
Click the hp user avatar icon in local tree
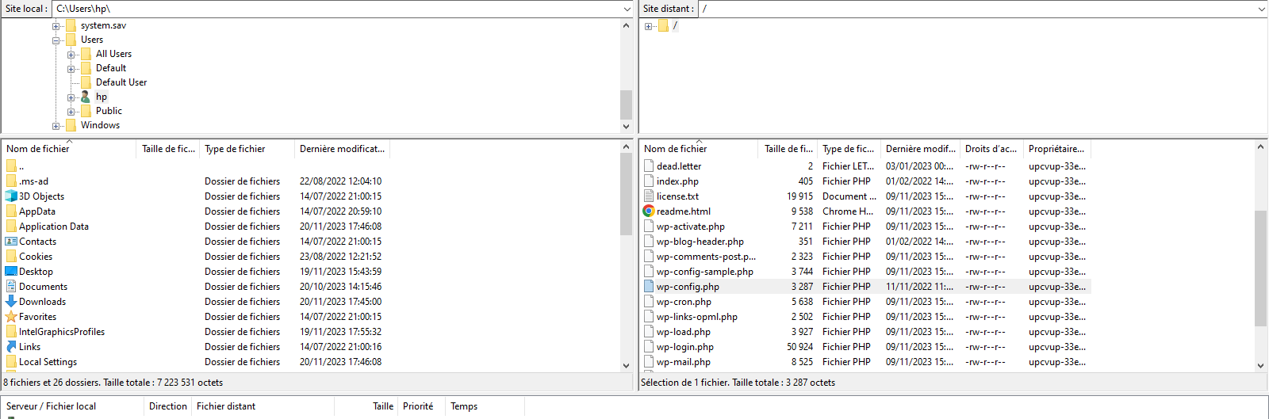(x=86, y=97)
